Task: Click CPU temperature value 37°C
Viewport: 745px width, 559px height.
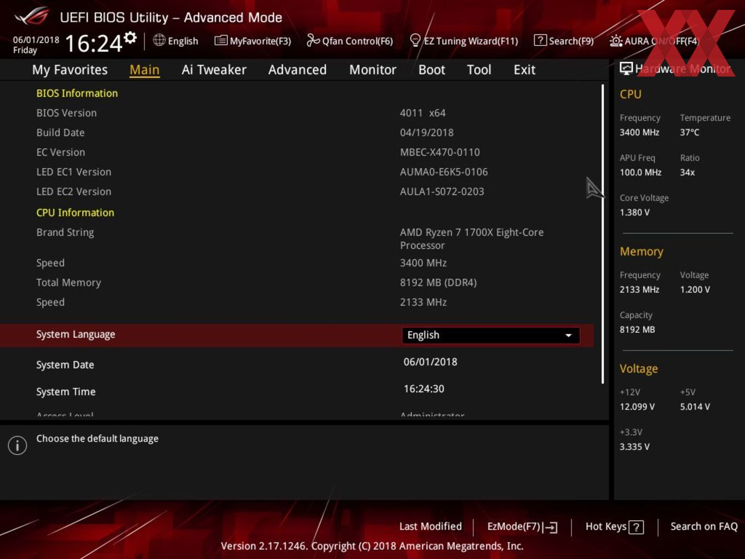Action: click(690, 132)
